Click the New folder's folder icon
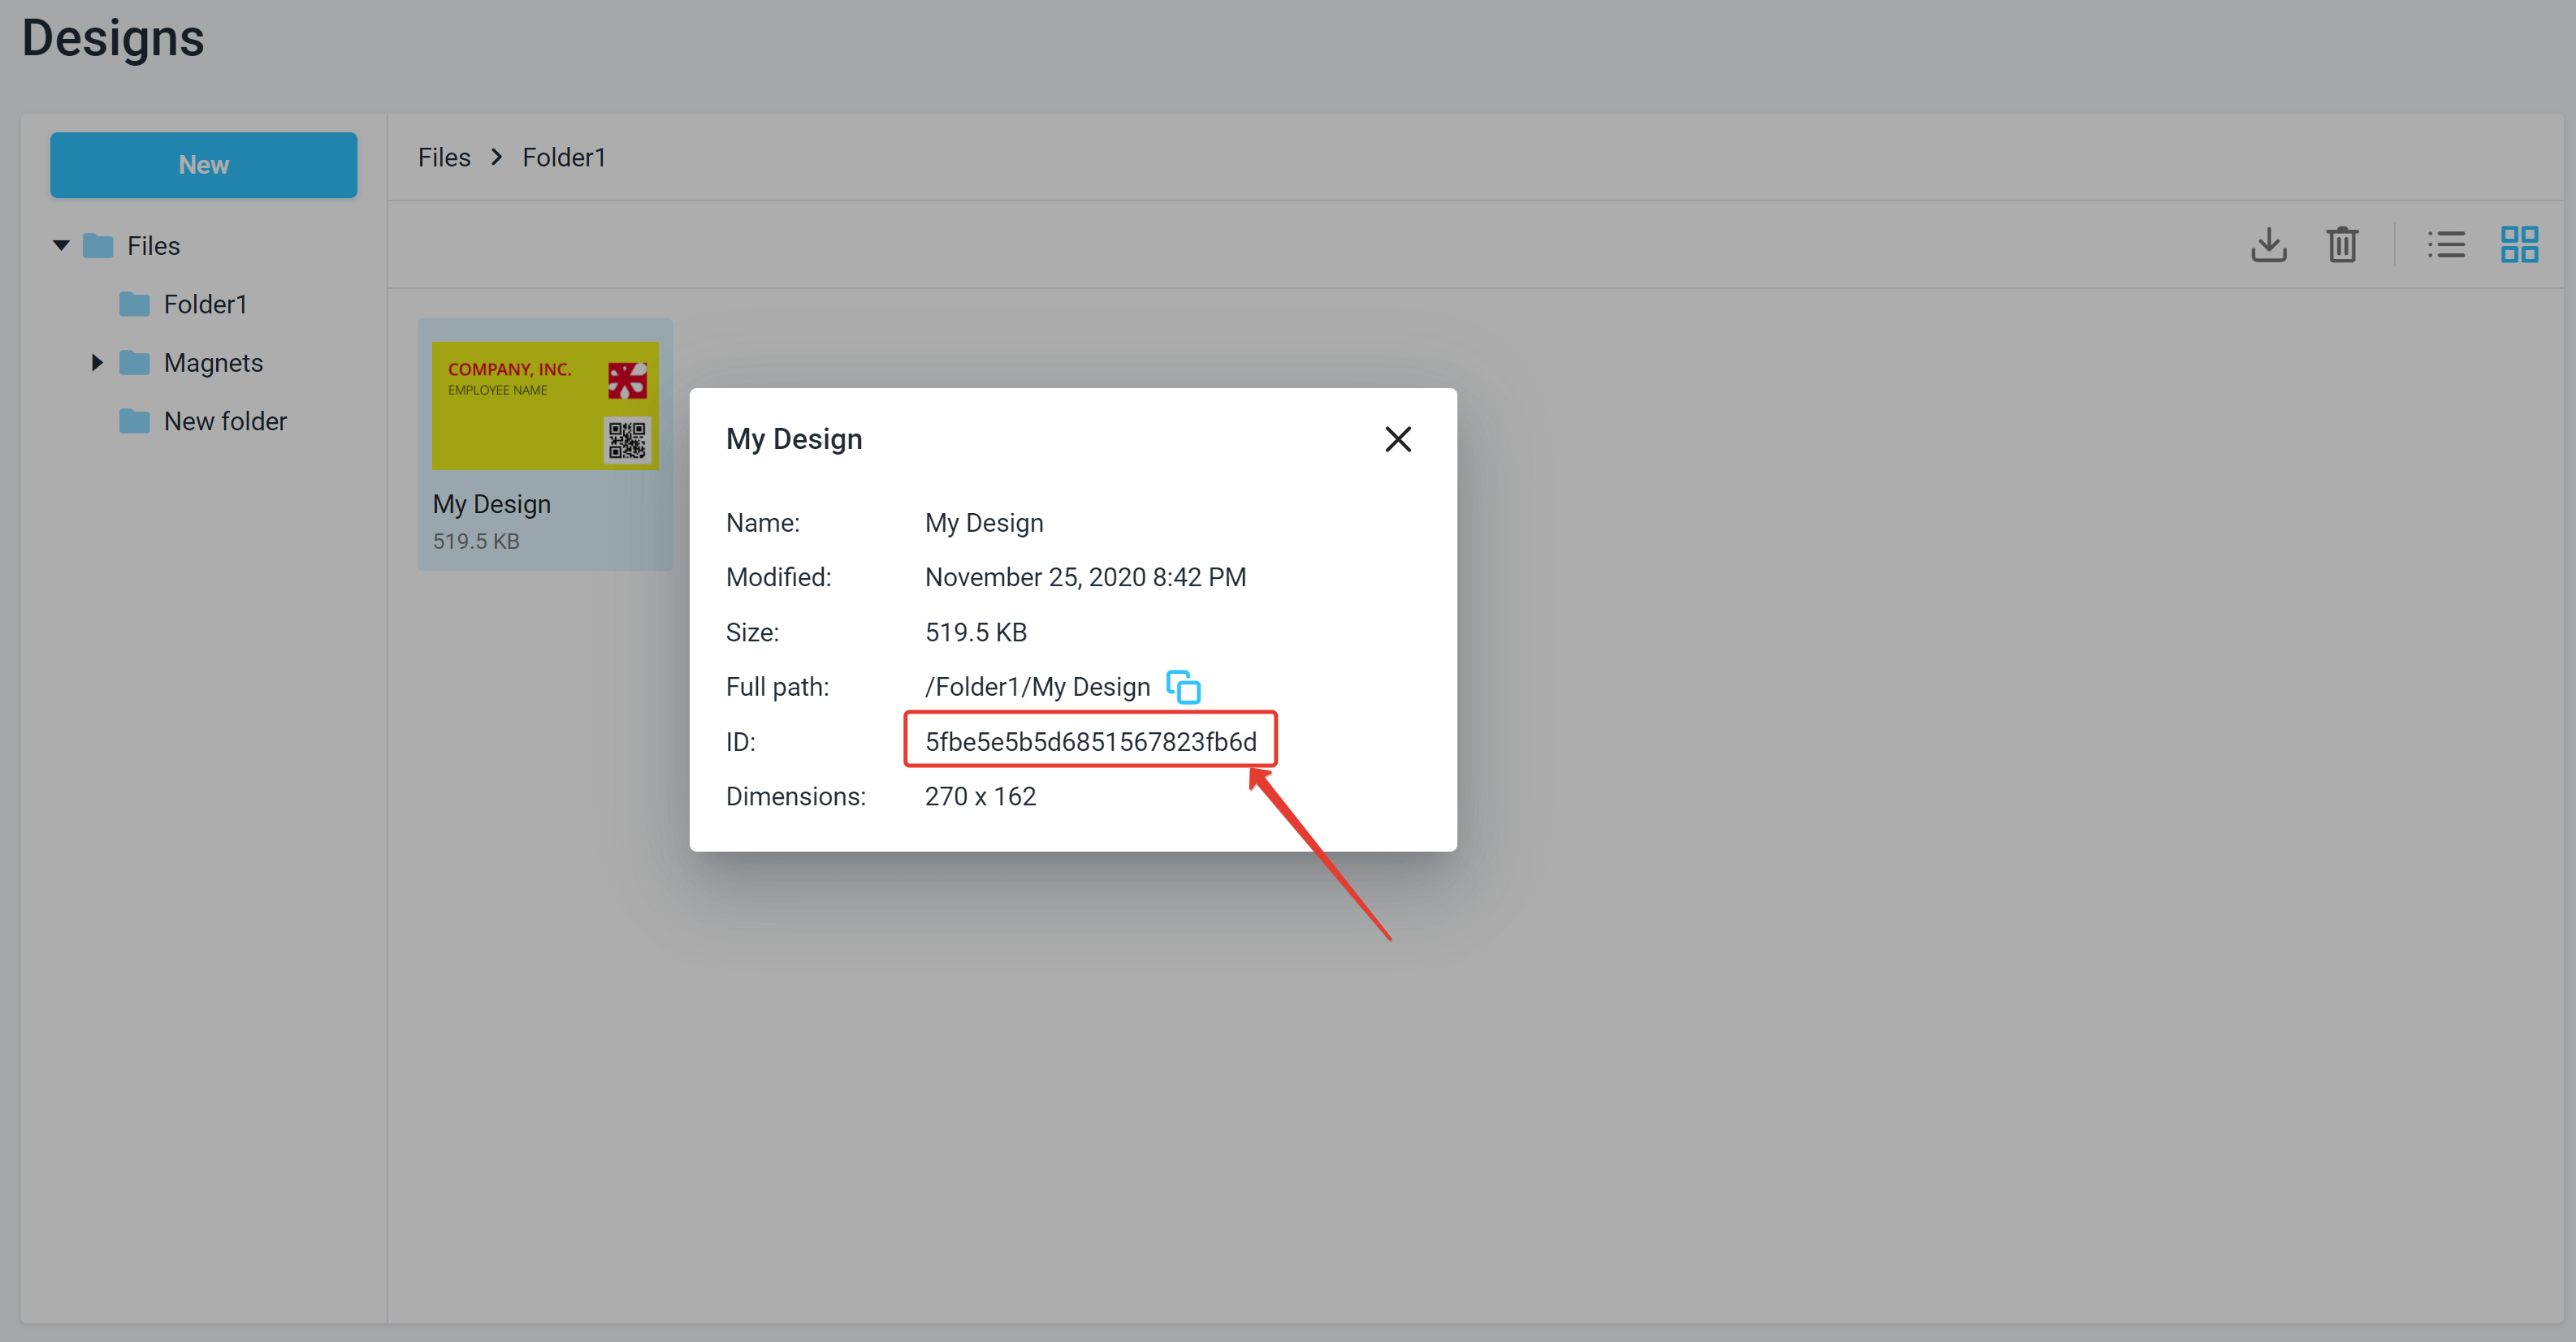This screenshot has height=1342, width=2576. pos(134,421)
